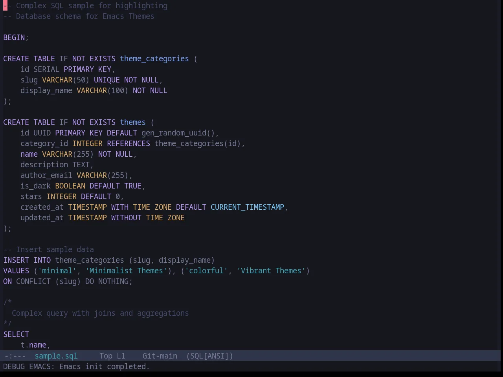Screen dimensions: 503x377
Task: Click the SQL[ANSI] major mode indicator
Action: (210, 356)
